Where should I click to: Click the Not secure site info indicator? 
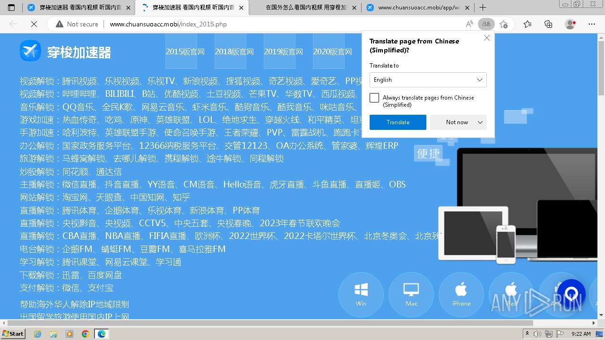77,24
